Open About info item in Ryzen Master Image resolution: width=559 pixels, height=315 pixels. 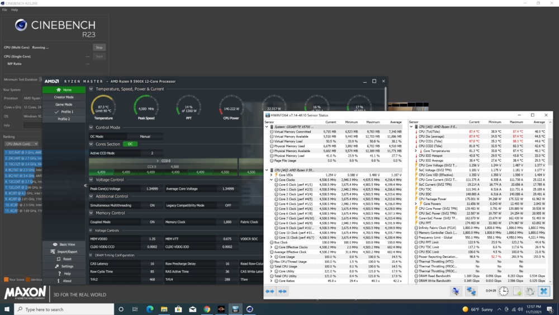click(x=64, y=281)
